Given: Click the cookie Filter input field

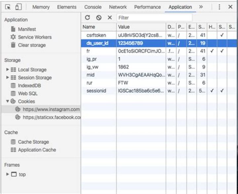Looking at the screenshot, I should (x=154, y=18).
